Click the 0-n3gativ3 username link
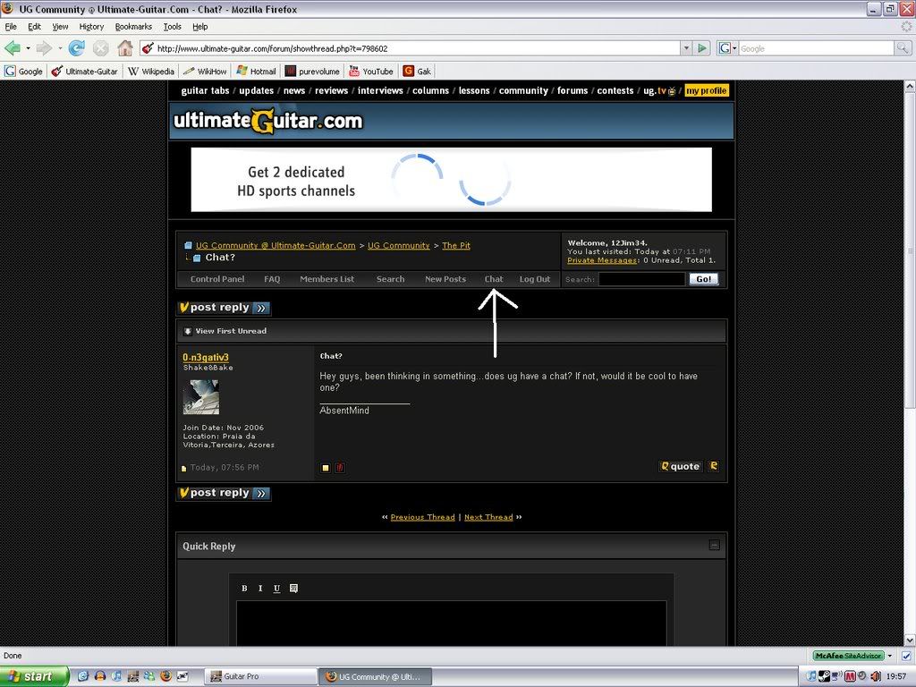 pos(206,358)
